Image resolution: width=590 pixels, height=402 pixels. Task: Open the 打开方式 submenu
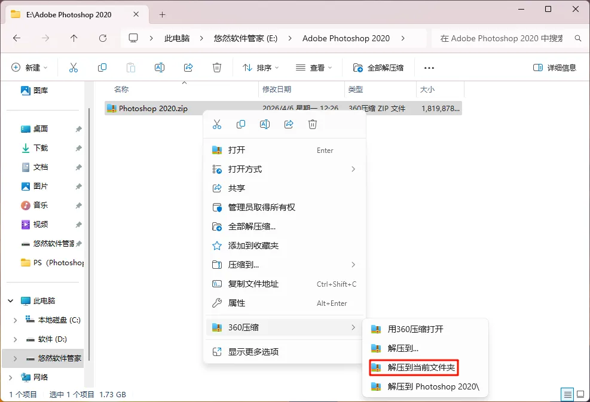(x=285, y=169)
